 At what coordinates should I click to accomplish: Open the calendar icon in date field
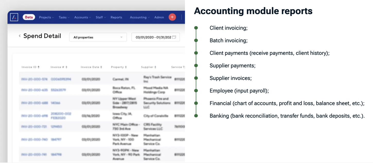[174, 37]
